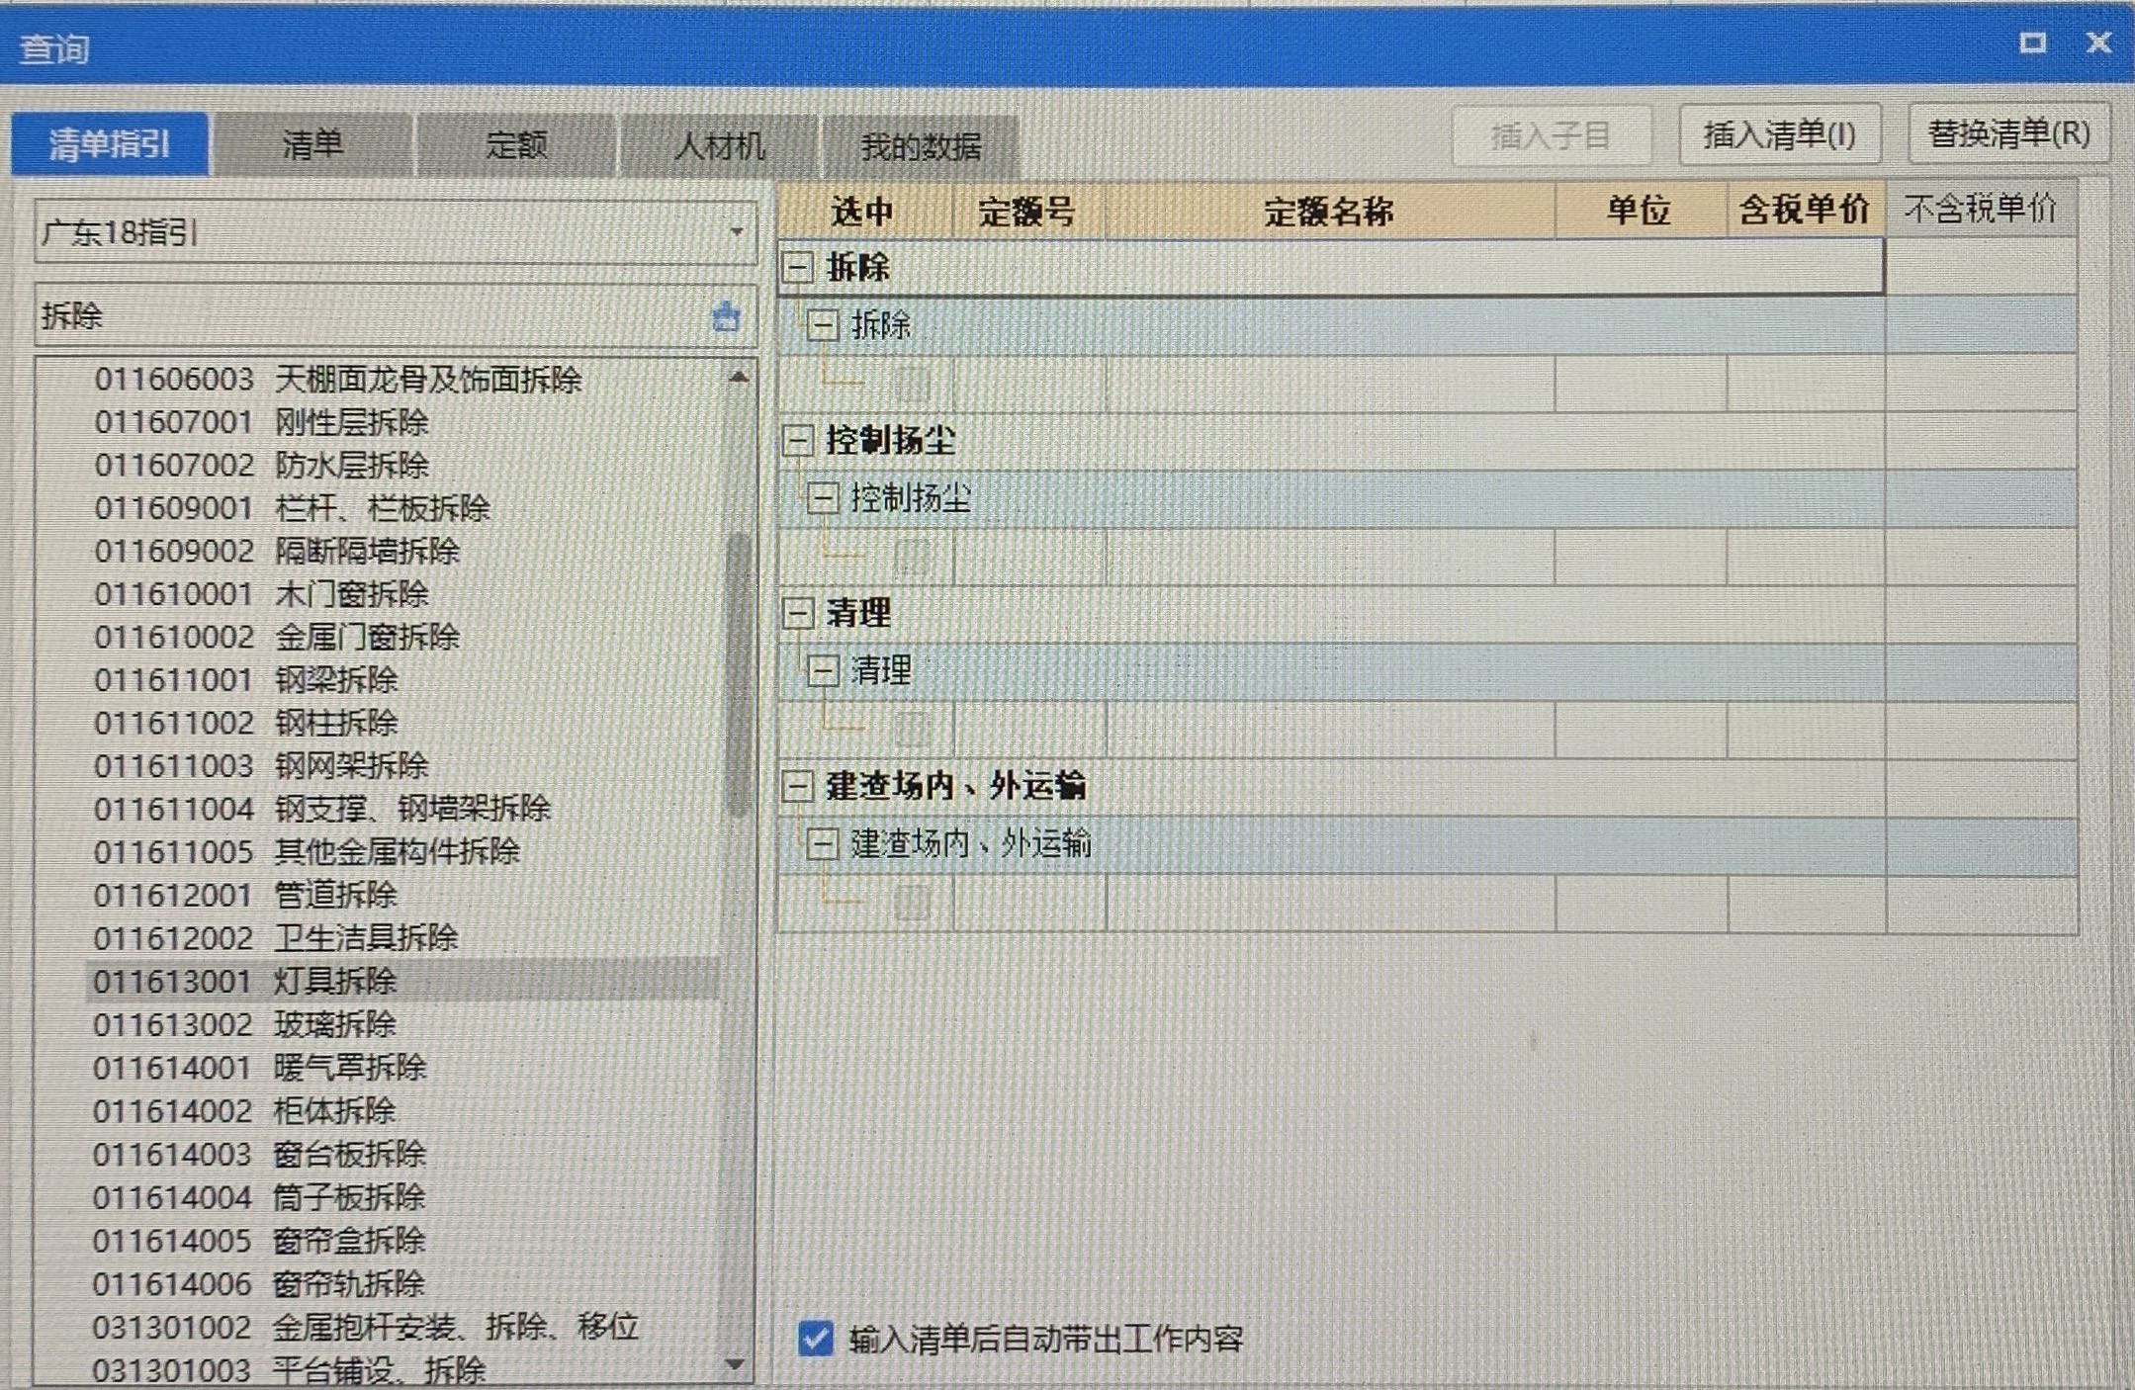Screen dimensions: 2135x1390
Task: Select 011612001 管道拆除
Action: [245, 895]
